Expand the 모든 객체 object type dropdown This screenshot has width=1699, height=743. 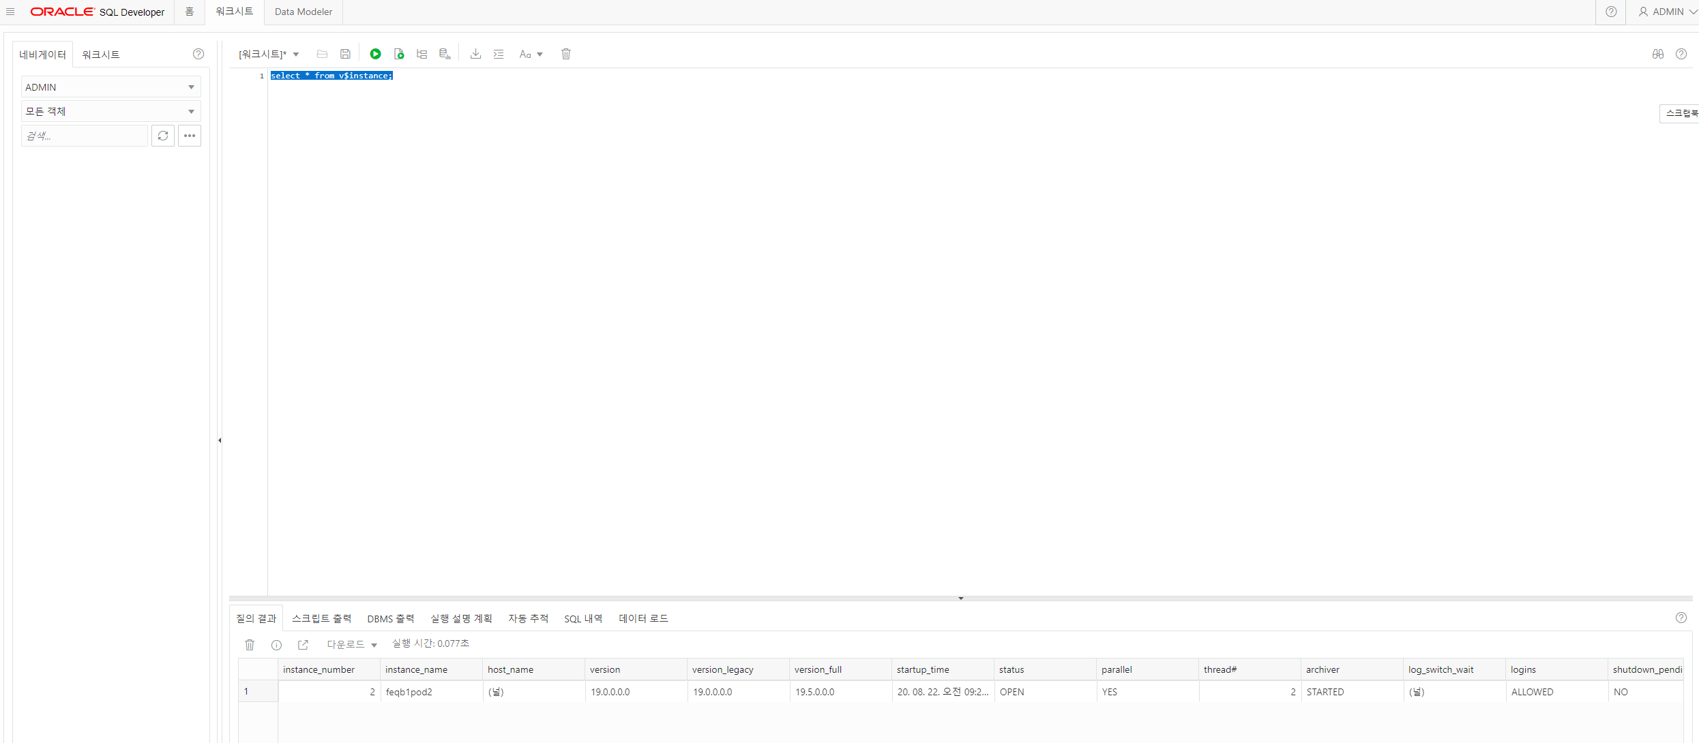click(x=111, y=111)
